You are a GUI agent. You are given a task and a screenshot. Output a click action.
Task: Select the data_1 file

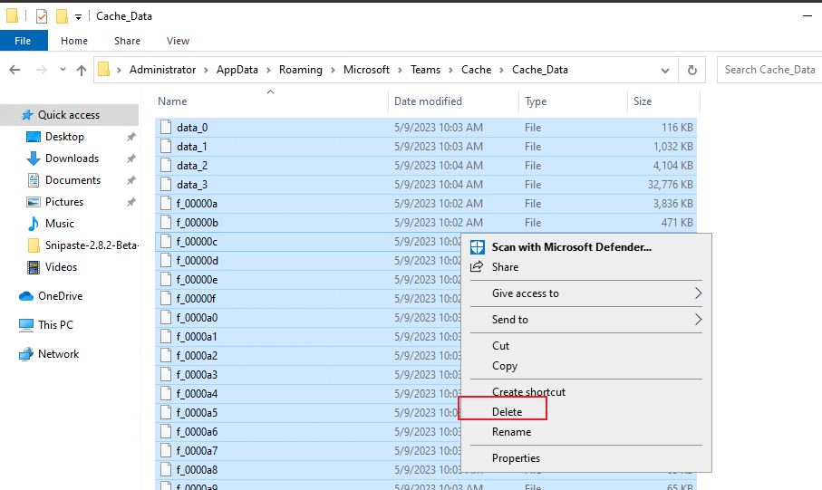click(x=426, y=147)
